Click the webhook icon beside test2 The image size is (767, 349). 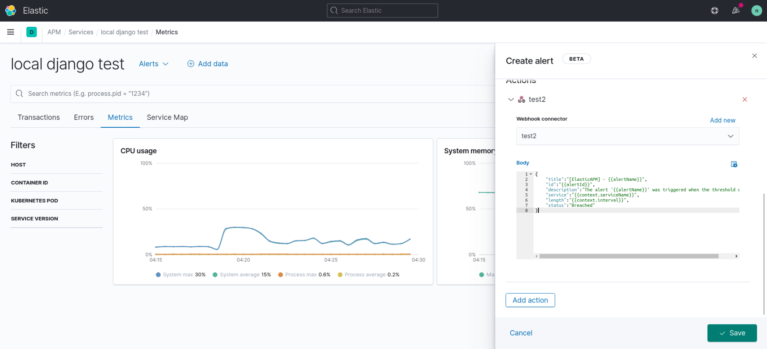pyautogui.click(x=521, y=100)
